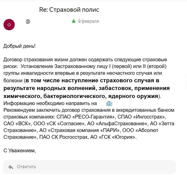This screenshot has width=187, height=175.
Task: Click the sender's round avatar with letter O
Action: pyautogui.click(x=9, y=24)
